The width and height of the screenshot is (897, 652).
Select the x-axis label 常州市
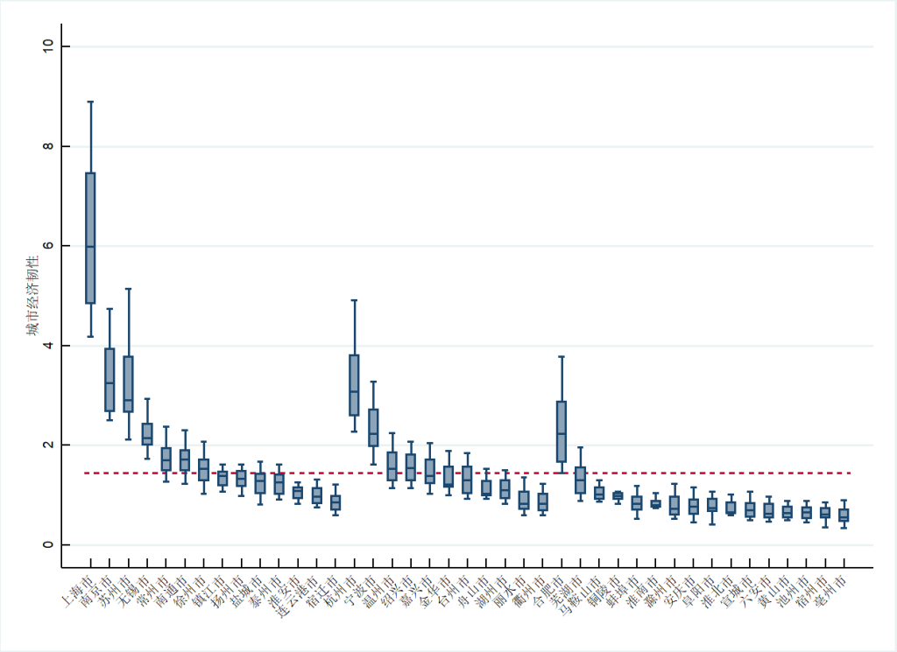[x=152, y=592]
